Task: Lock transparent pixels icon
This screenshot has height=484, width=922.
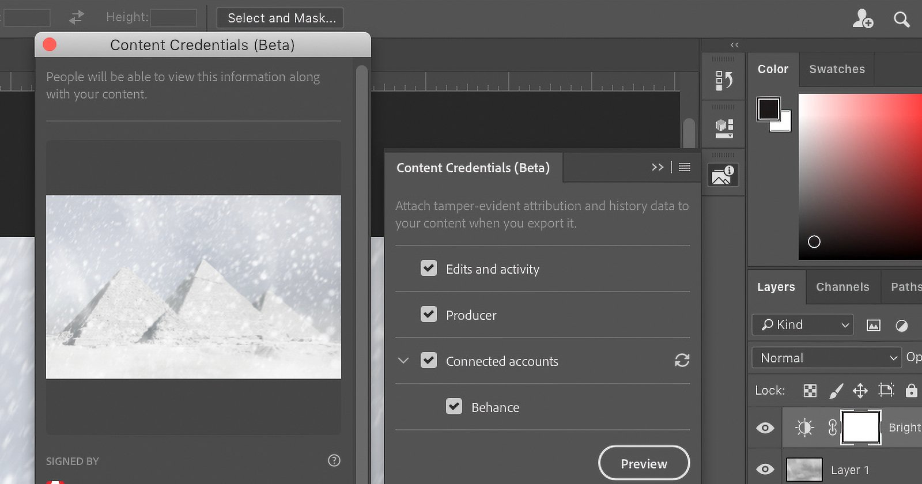Action: pyautogui.click(x=810, y=391)
